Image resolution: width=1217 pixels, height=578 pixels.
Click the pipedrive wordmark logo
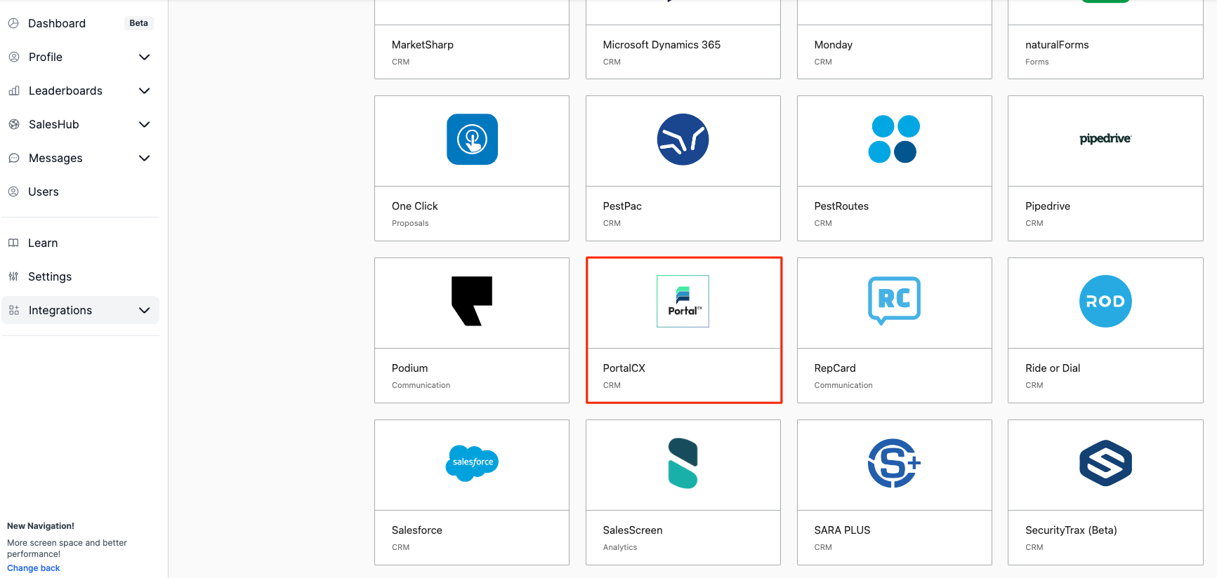[x=1105, y=138]
